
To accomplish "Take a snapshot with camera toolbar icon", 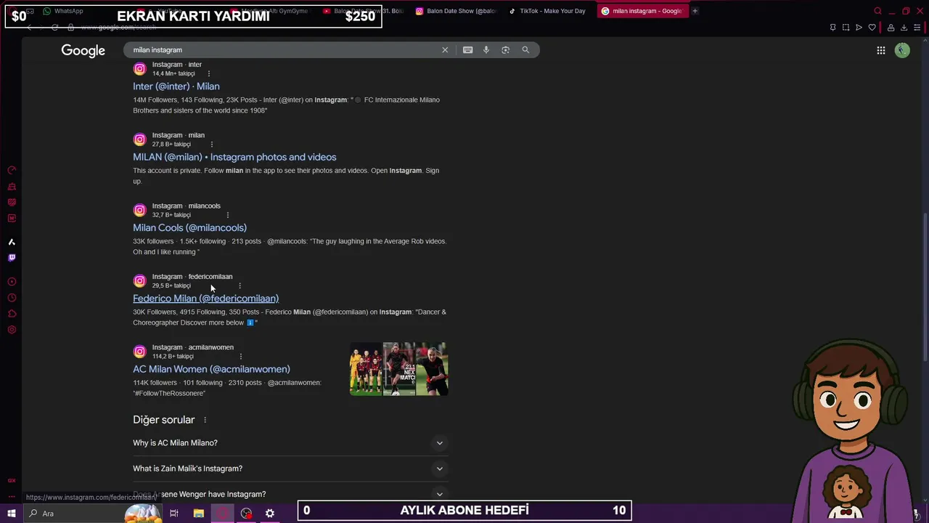I will 846,28.
